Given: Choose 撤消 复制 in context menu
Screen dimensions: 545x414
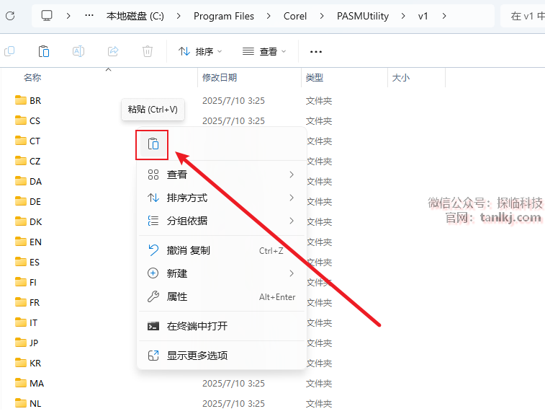Looking at the screenshot, I should point(222,250).
